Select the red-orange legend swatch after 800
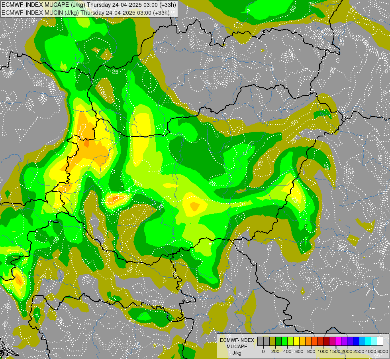 click(x=314, y=341)
